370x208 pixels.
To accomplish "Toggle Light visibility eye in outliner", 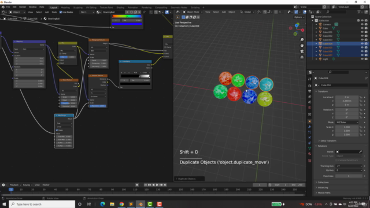I will [x=362, y=59].
